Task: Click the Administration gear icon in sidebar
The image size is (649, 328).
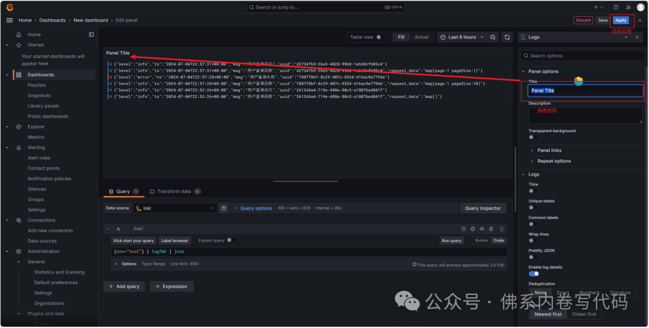Action: 19,251
